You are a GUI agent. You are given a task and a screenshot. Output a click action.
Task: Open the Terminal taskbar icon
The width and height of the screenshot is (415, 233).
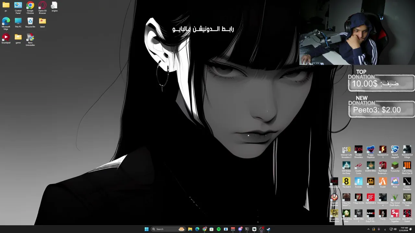click(247, 229)
